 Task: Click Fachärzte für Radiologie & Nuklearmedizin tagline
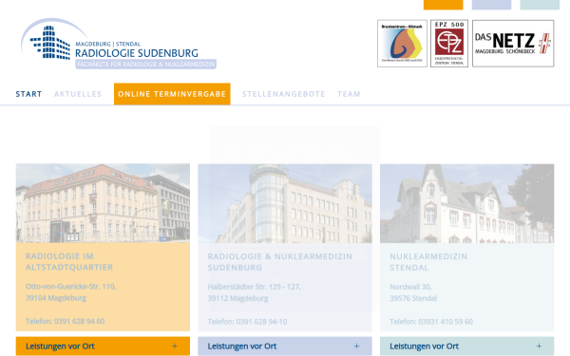coord(146,65)
